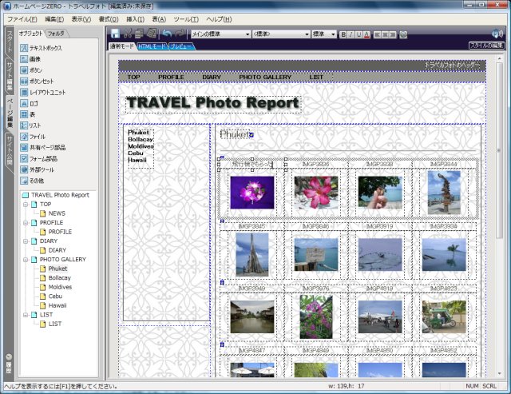Image resolution: width=511 pixels, height=394 pixels.
Task: Open the スタート vertical side tab
Action: (10, 41)
